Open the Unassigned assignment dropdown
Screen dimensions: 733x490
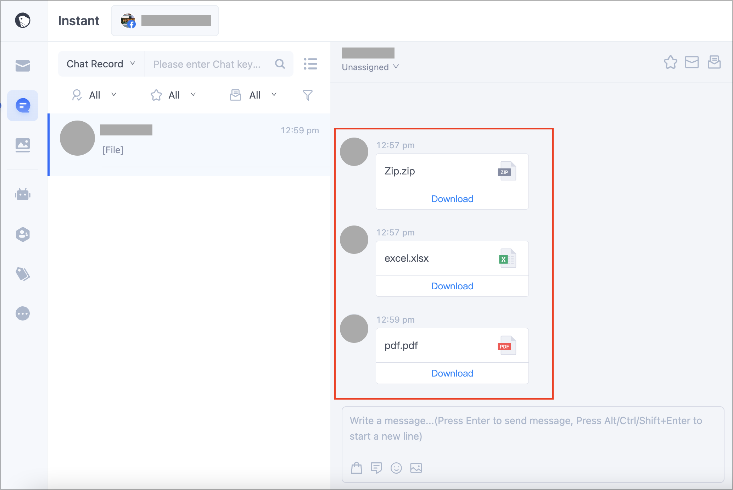coord(370,67)
